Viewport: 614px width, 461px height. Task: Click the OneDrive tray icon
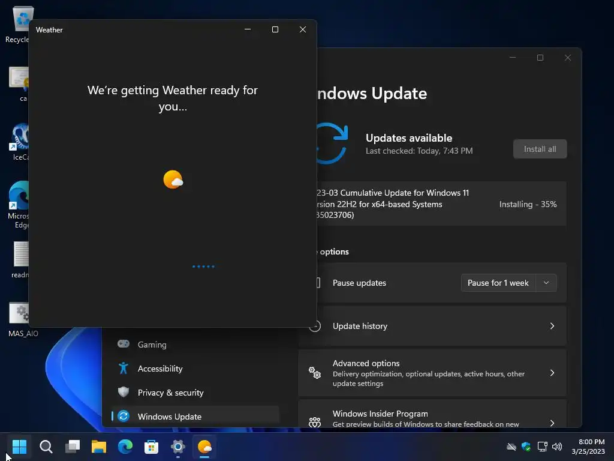[x=511, y=447]
